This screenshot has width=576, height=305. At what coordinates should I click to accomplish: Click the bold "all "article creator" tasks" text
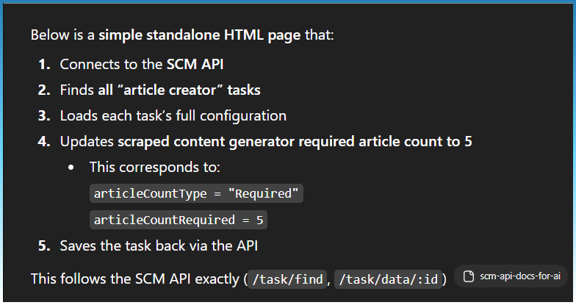(x=179, y=90)
